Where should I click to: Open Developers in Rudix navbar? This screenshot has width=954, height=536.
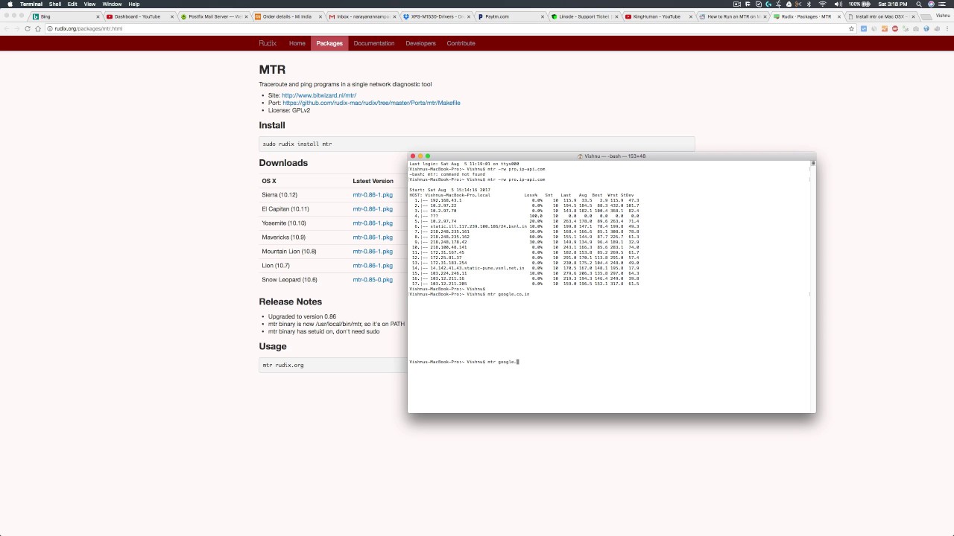tap(420, 43)
